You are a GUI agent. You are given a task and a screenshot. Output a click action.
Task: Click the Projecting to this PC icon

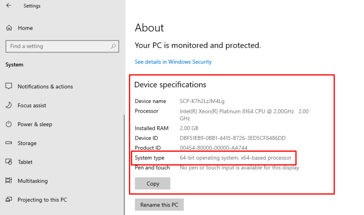tap(9, 199)
